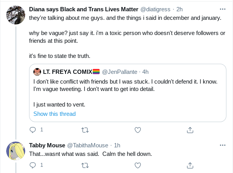Visit the @diatigress handle
The image size is (233, 173).
click(x=155, y=9)
